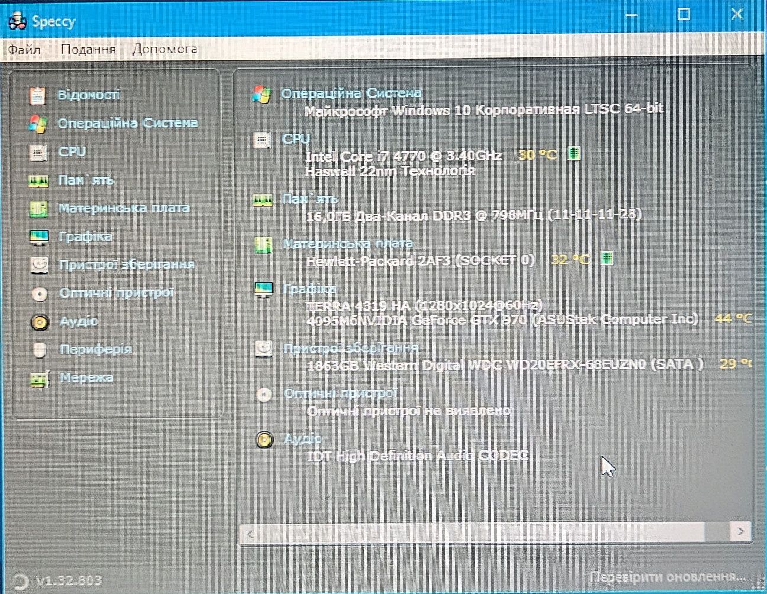Open Операційна Система sidebar label
767x594 pixels.
pos(128,123)
